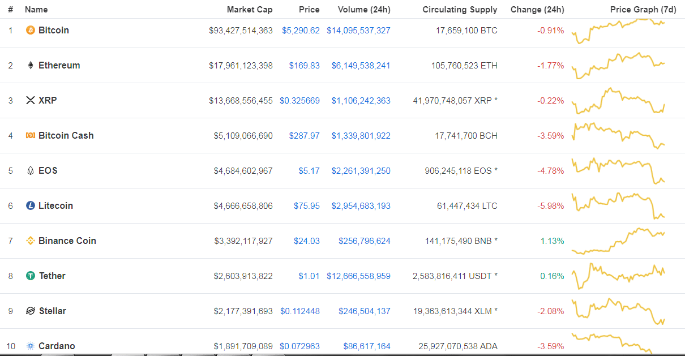Click the Tether logo icon

coord(31,276)
